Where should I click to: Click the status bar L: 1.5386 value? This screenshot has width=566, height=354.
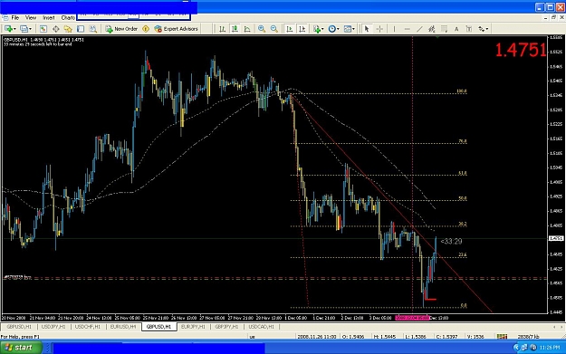coord(416,337)
